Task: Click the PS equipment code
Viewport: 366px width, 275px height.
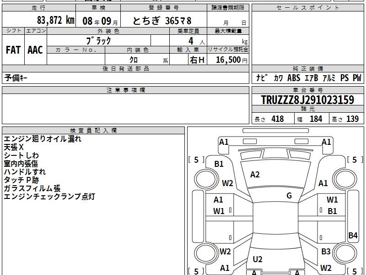Action: (344, 77)
